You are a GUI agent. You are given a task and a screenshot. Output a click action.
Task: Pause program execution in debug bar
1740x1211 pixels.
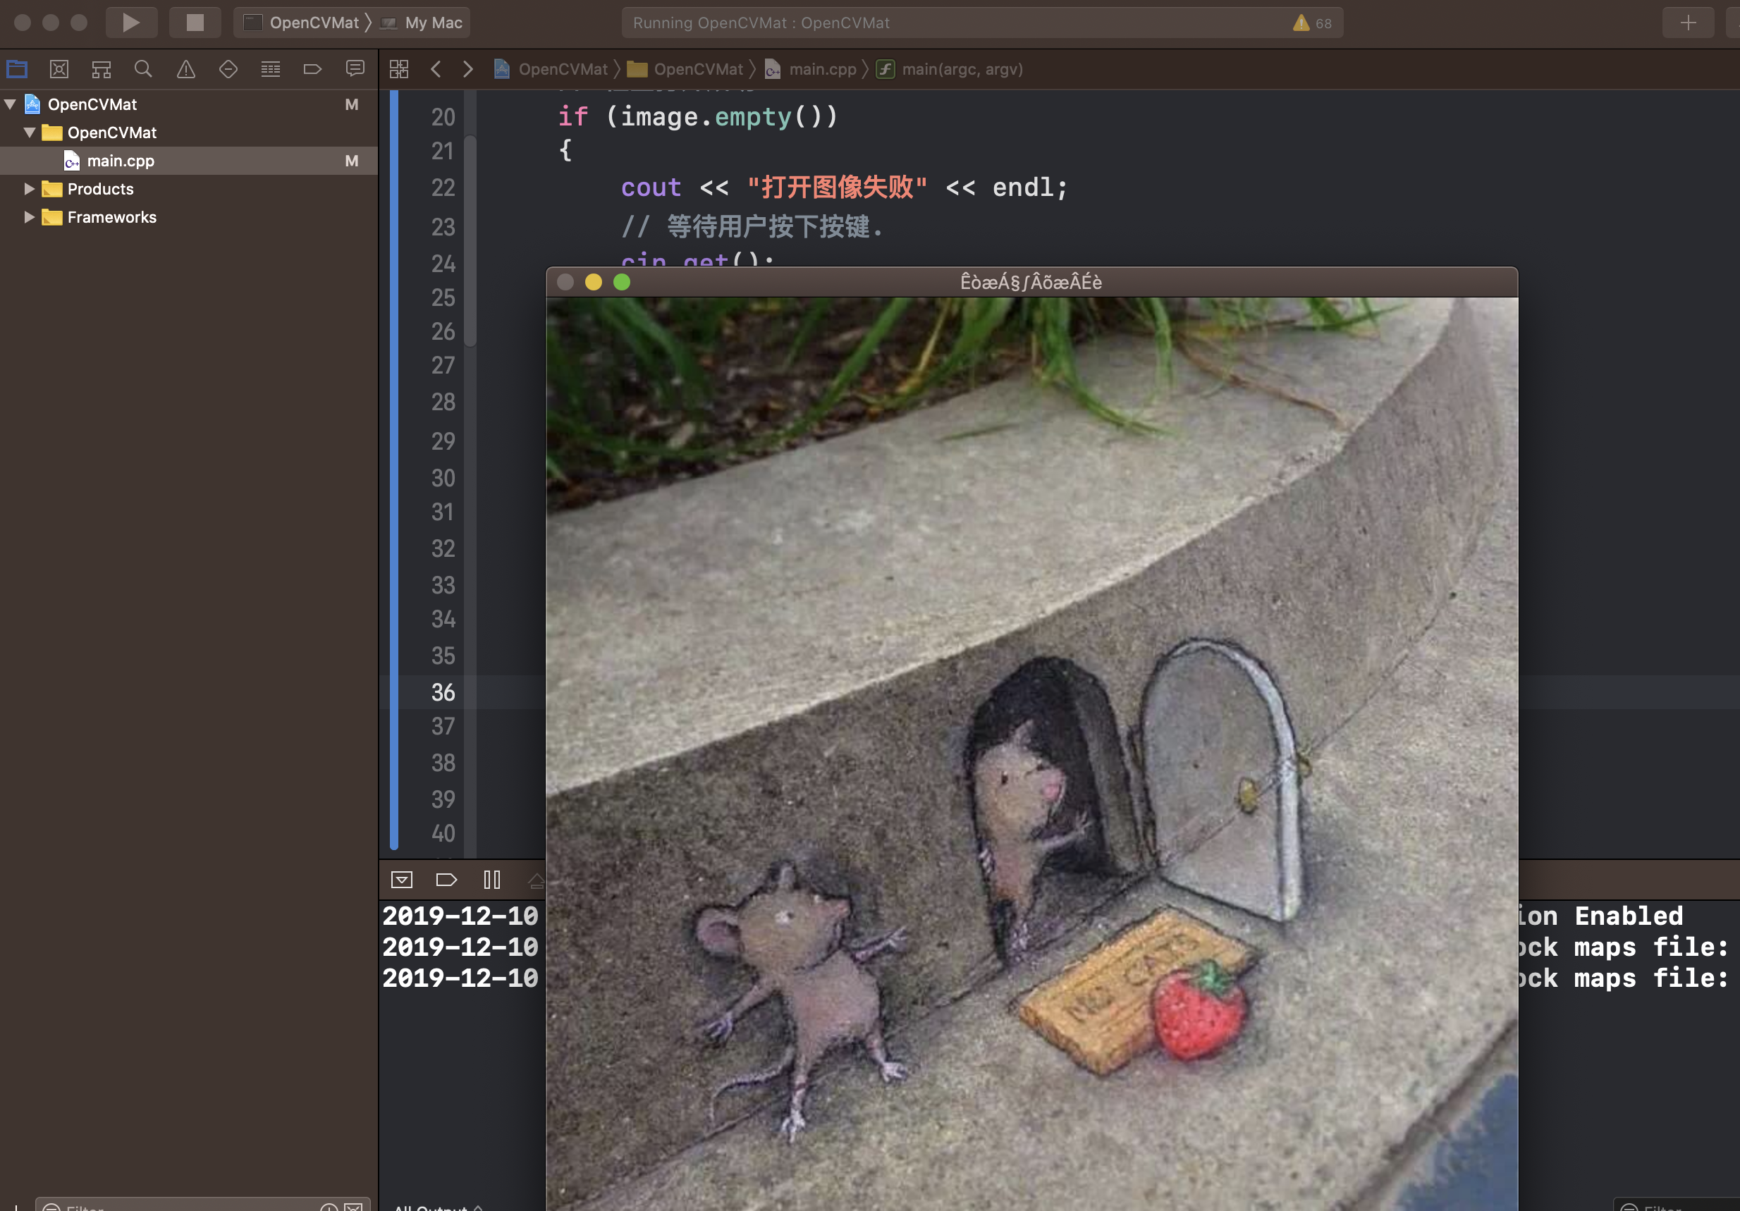click(492, 880)
